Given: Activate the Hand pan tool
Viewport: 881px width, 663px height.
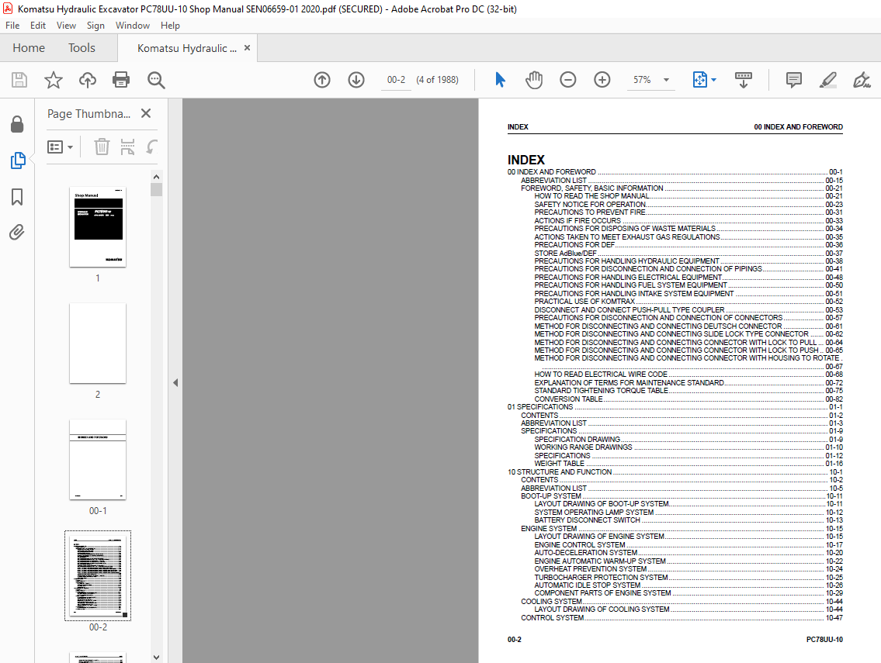Looking at the screenshot, I should tap(534, 80).
